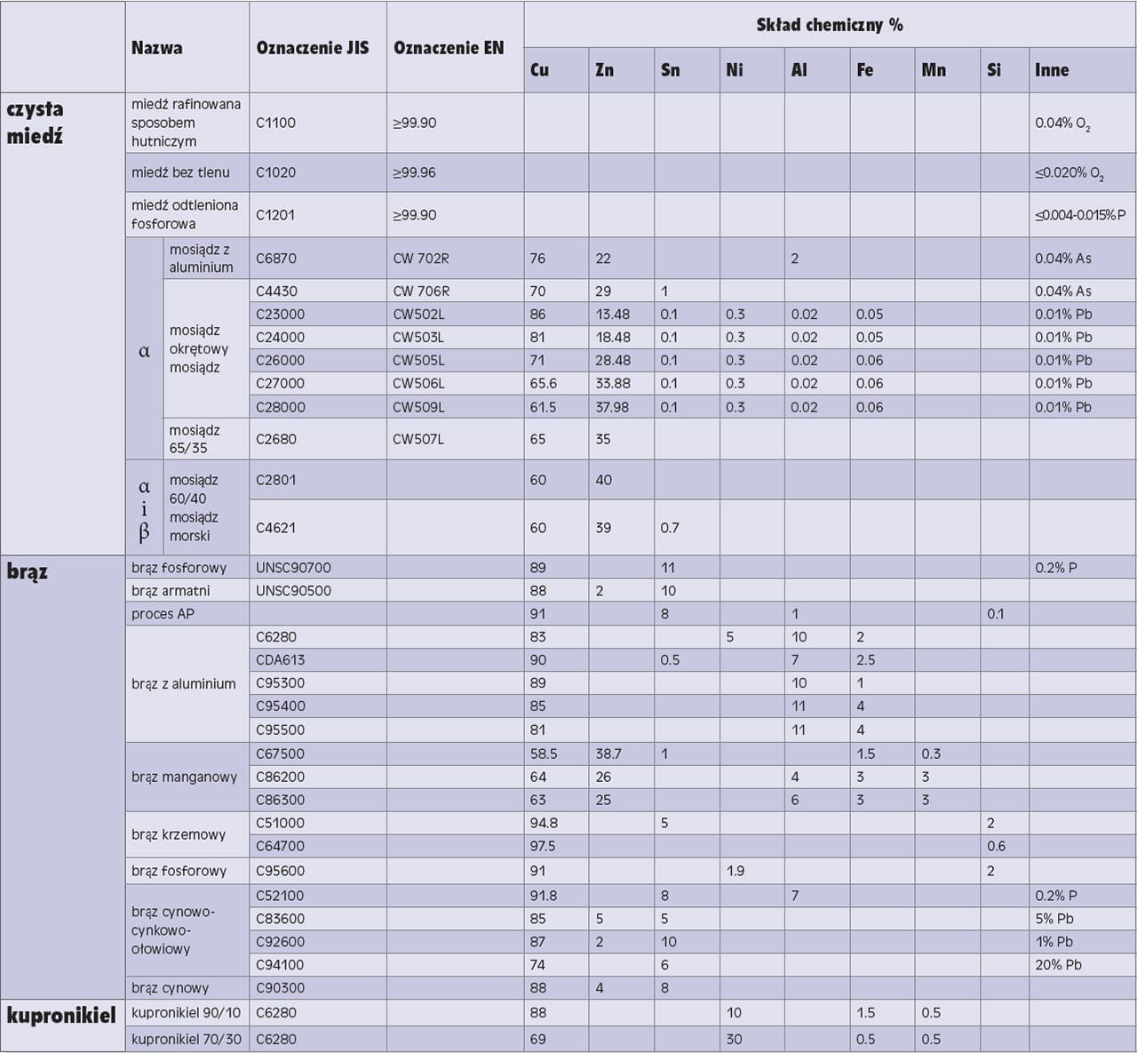
Task: Select the C4621 designation cell
Action: [275, 528]
